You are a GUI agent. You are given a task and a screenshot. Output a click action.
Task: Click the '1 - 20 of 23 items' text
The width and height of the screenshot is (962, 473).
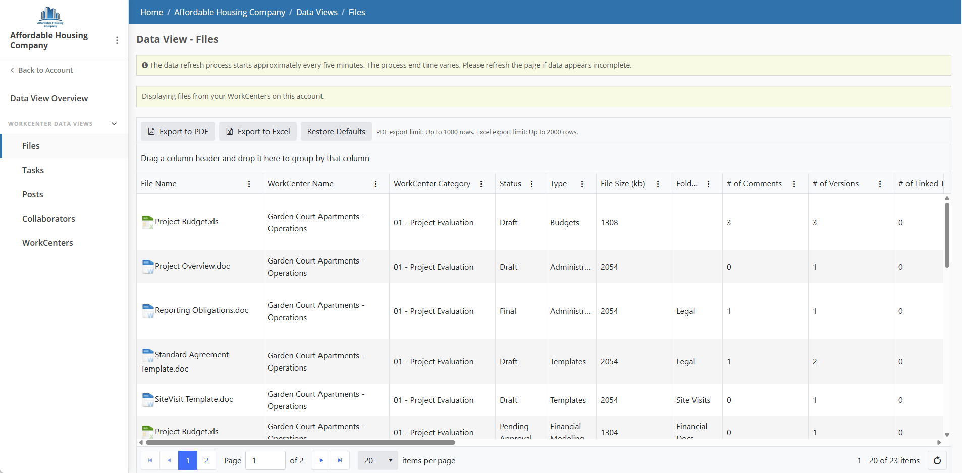click(x=888, y=460)
